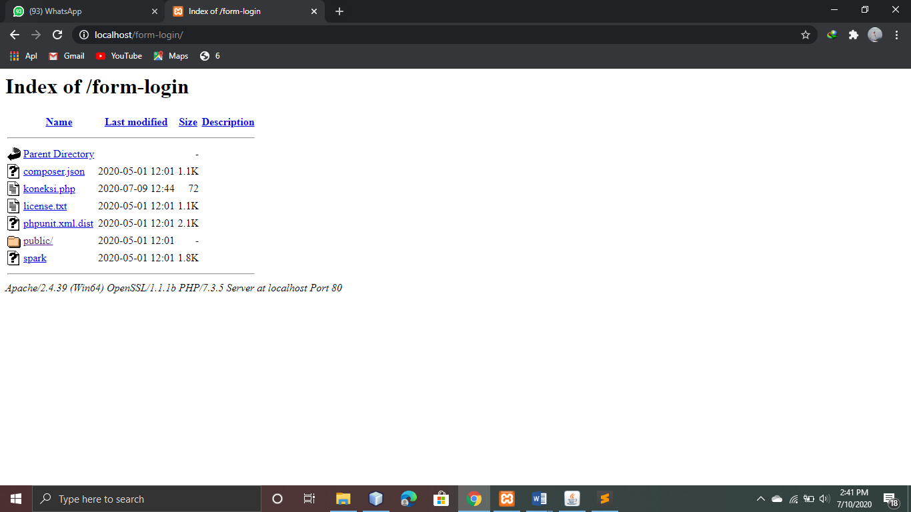
Task: Open the Chrome profile avatar
Action: tap(875, 35)
